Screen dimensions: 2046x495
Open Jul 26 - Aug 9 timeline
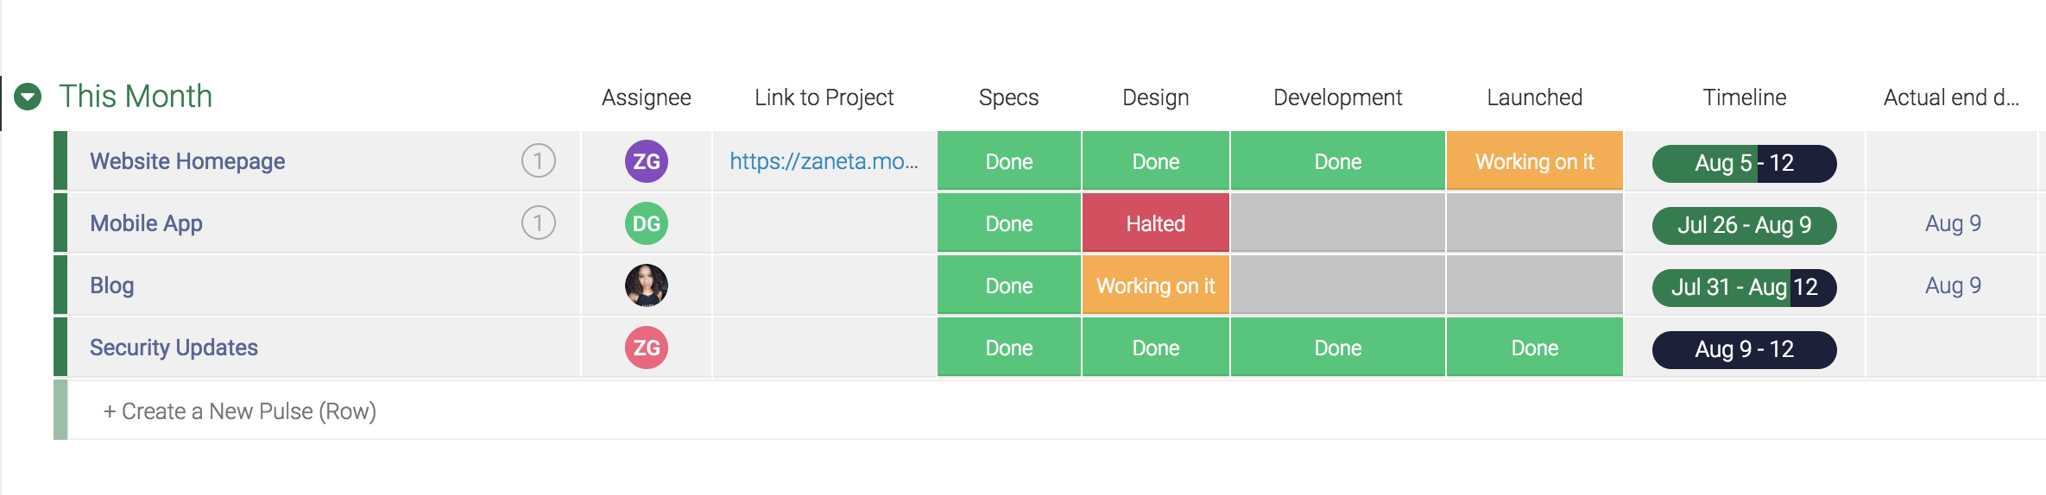1744,225
